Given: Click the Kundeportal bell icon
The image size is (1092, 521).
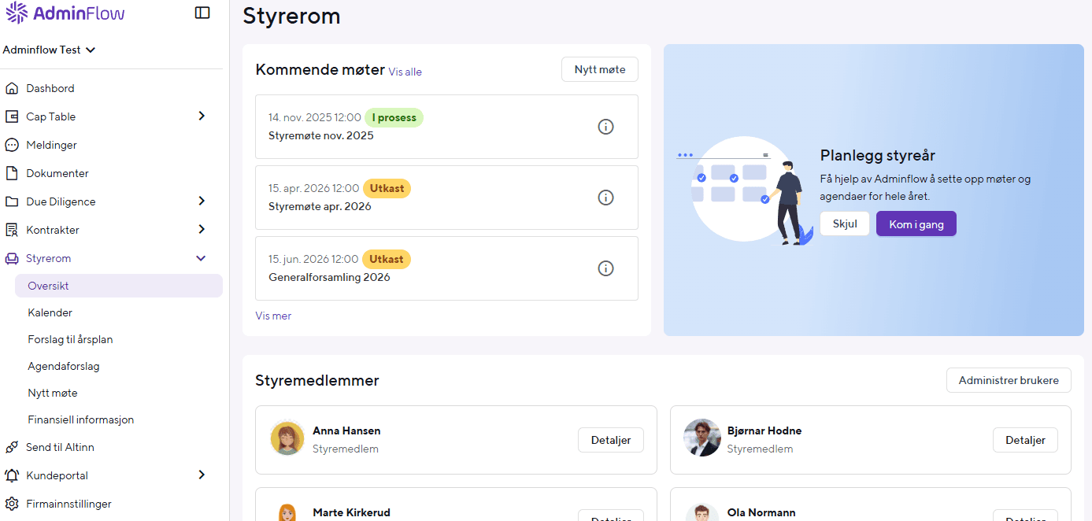Looking at the screenshot, I should pos(12,475).
